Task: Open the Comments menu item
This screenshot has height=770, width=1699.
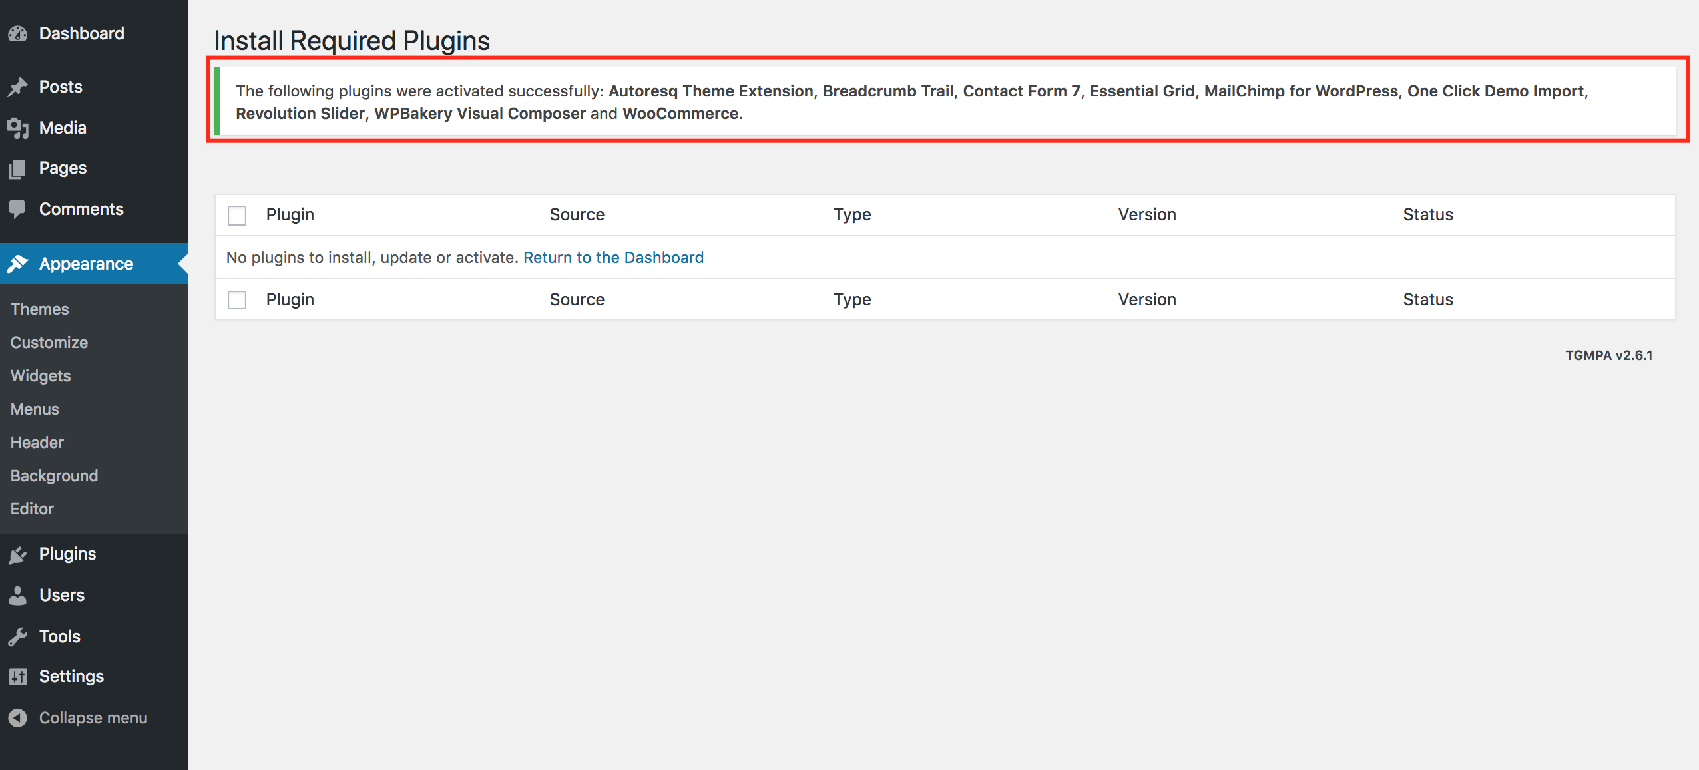Action: [x=94, y=209]
